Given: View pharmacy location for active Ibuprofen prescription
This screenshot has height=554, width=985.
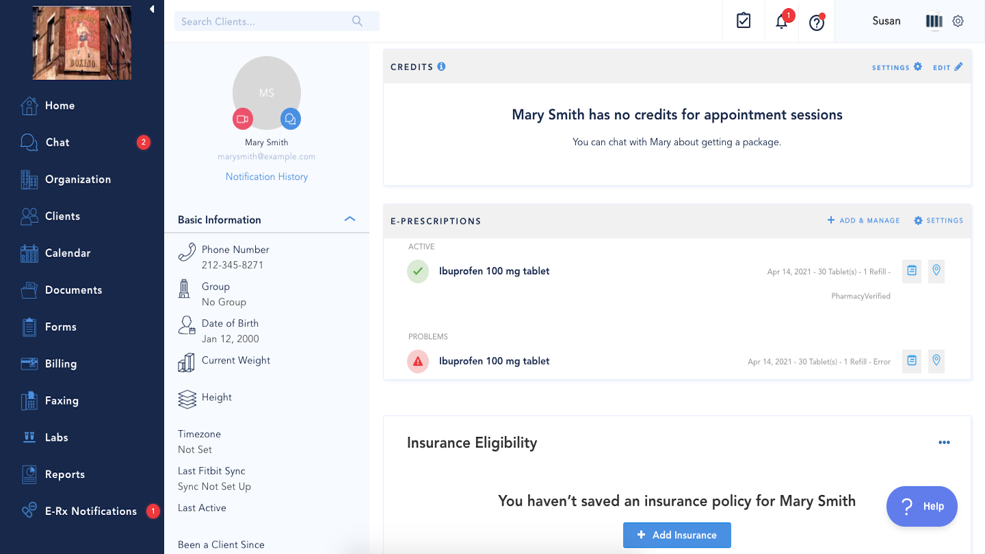Looking at the screenshot, I should point(936,271).
